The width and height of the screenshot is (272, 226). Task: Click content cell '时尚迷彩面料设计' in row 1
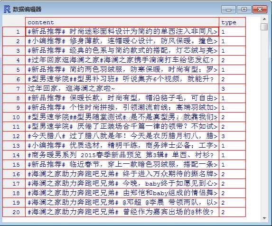122,32
